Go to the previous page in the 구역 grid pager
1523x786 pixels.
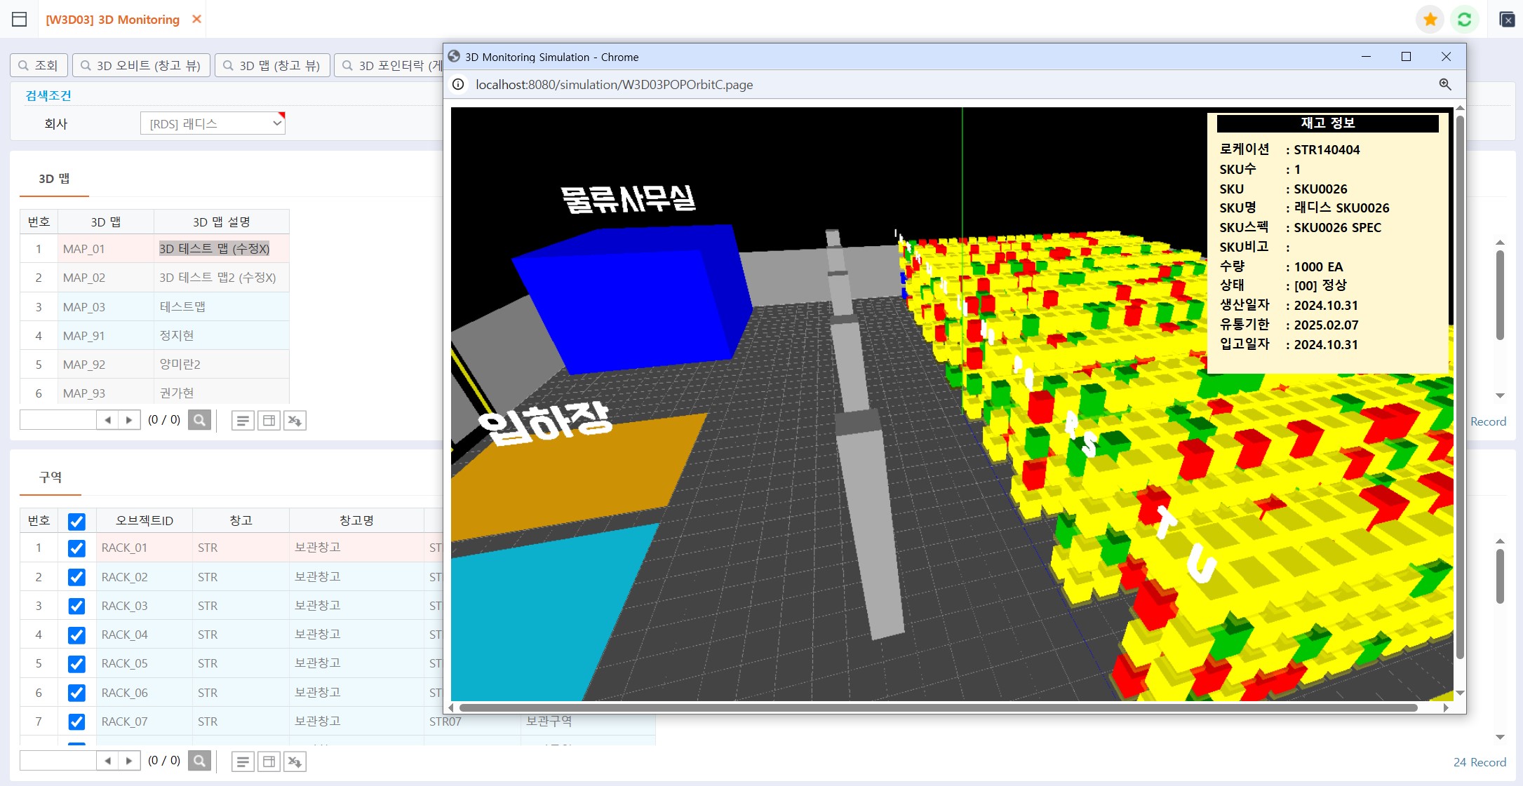click(x=107, y=761)
